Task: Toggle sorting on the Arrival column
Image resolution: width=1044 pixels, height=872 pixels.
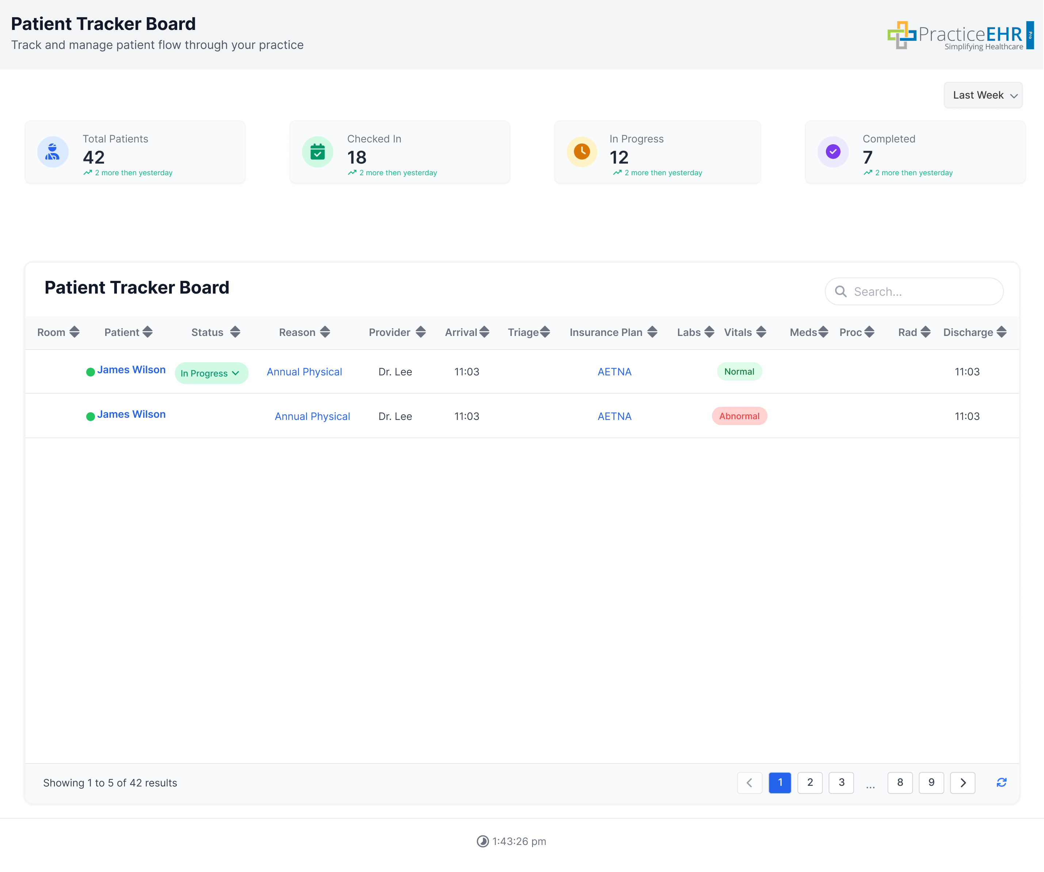Action: [485, 332]
